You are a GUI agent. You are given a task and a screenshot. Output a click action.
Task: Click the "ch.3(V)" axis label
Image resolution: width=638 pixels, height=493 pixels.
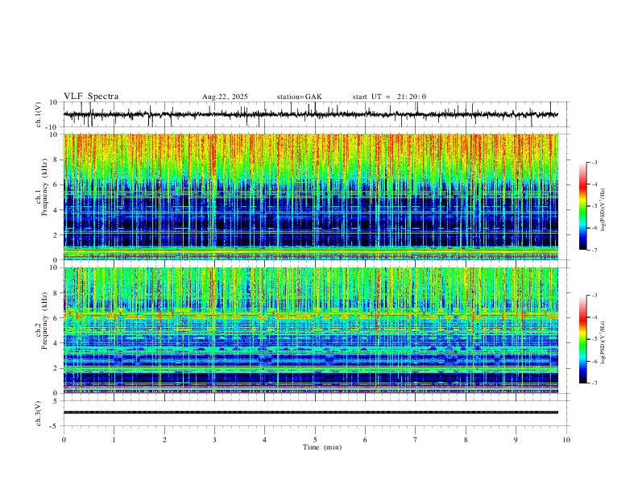pyautogui.click(x=39, y=413)
